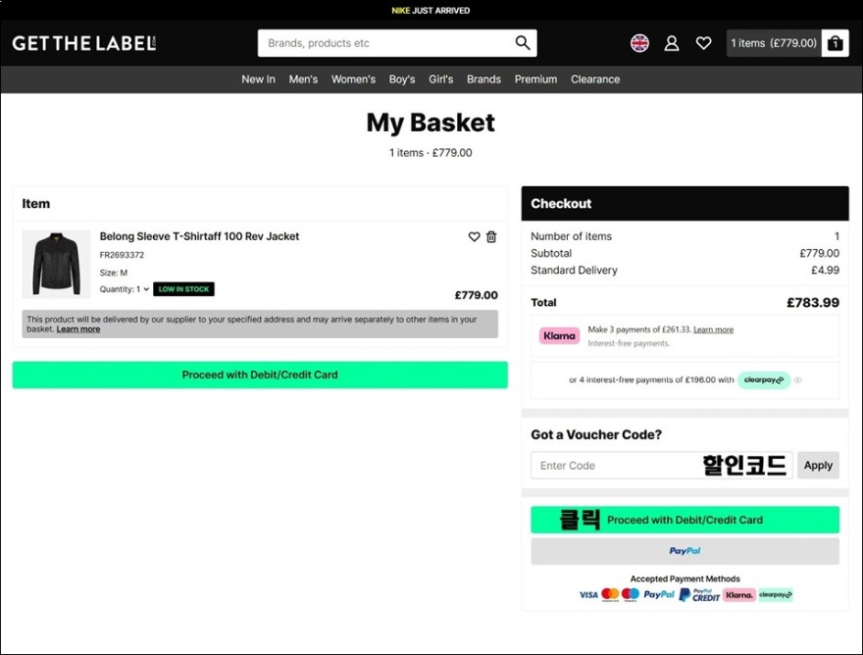Click the Got a Voucher Code? heading

tap(596, 434)
